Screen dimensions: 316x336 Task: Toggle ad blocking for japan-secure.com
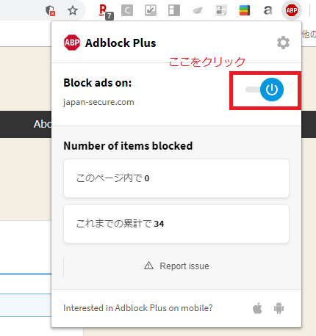(265, 90)
